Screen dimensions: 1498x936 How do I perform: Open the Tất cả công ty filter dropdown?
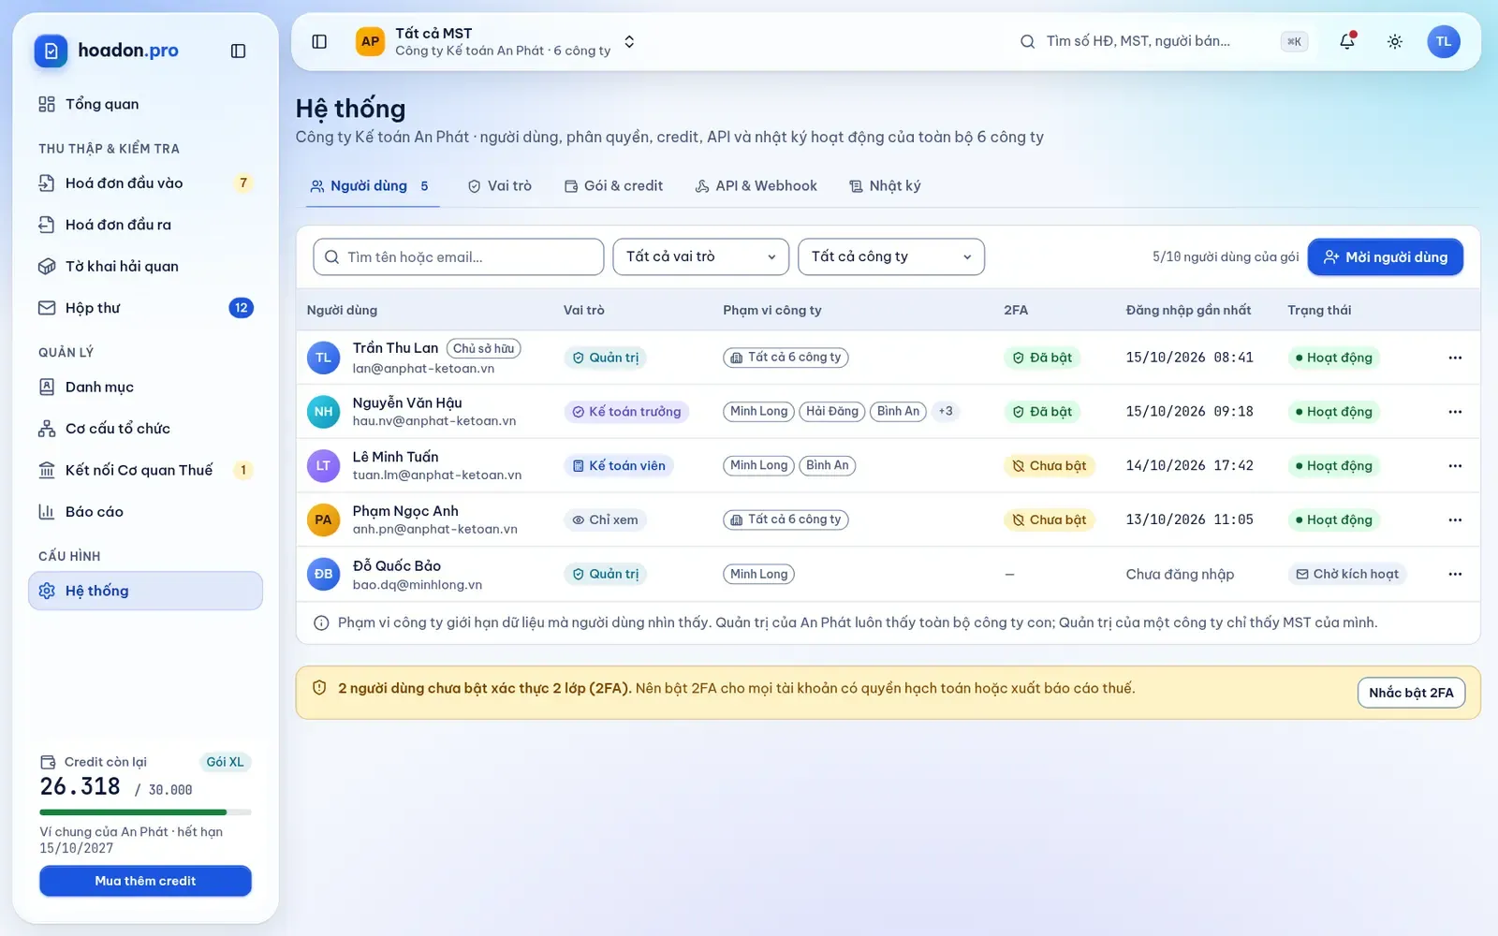(891, 256)
